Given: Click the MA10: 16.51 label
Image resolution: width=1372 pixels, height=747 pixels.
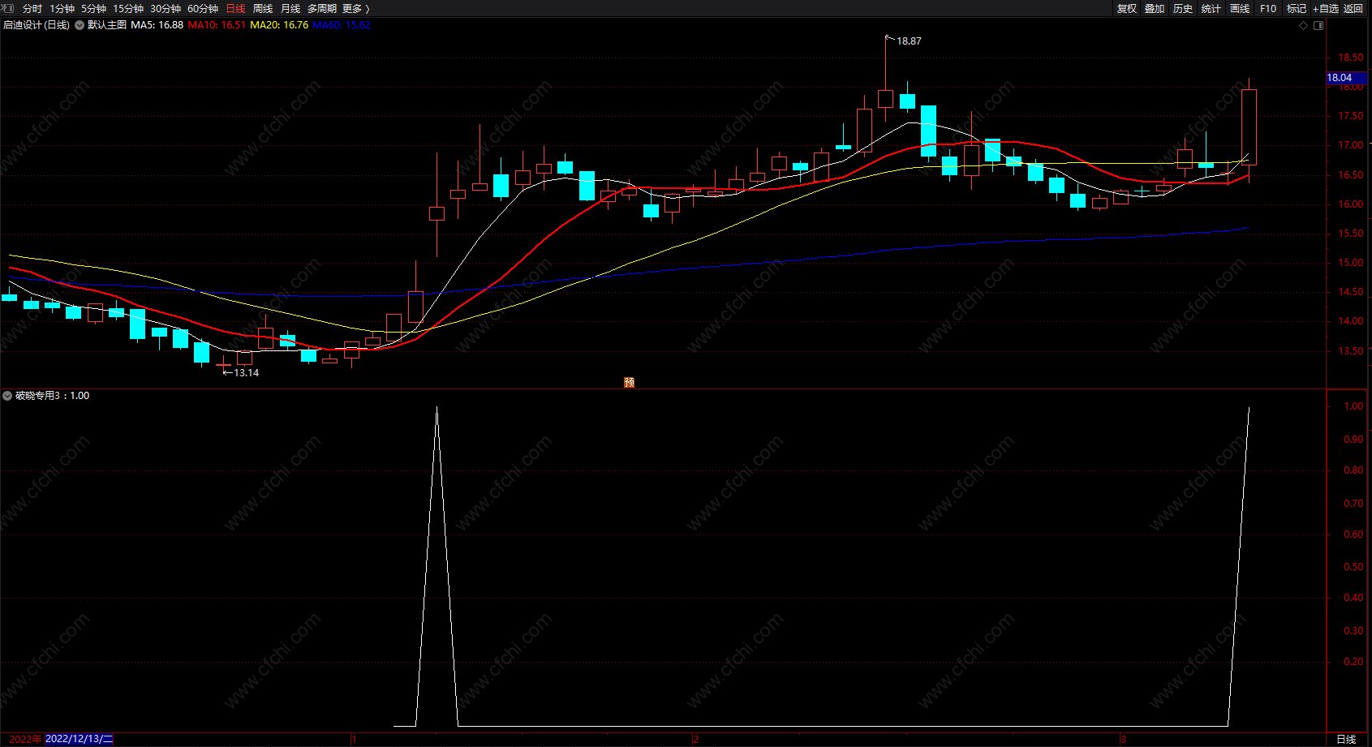Looking at the screenshot, I should pos(217,25).
